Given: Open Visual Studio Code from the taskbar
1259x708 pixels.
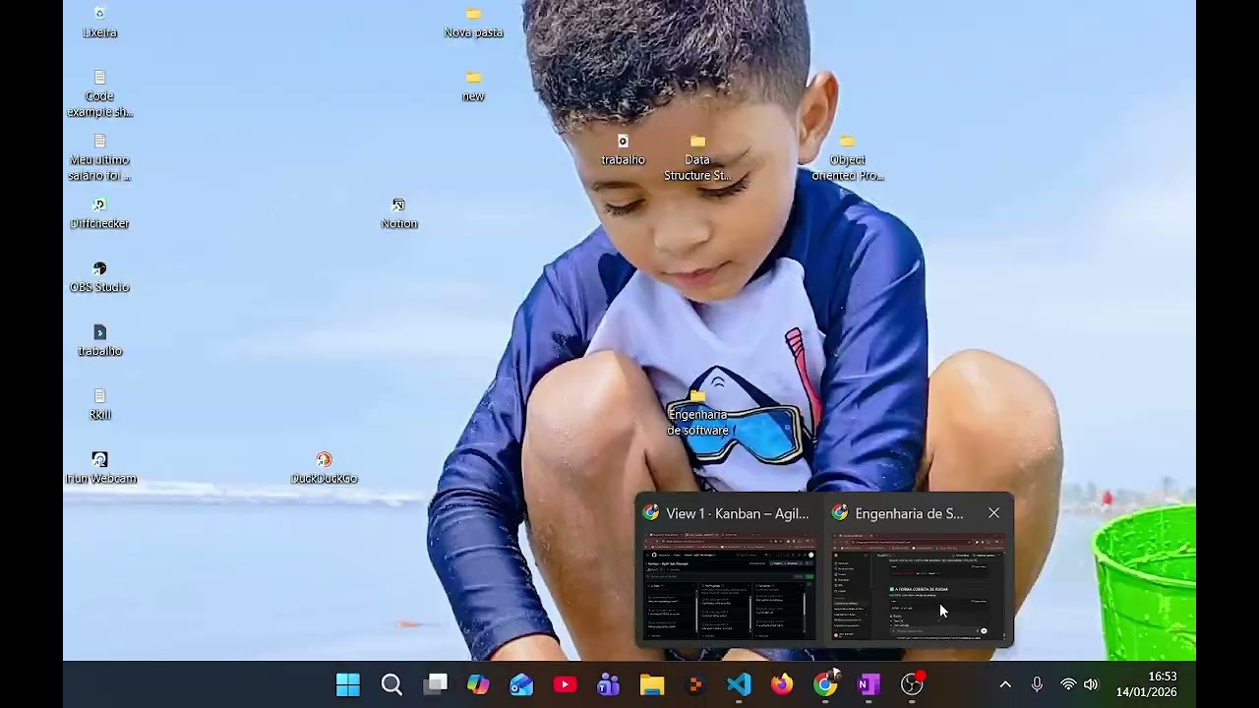Looking at the screenshot, I should [739, 685].
